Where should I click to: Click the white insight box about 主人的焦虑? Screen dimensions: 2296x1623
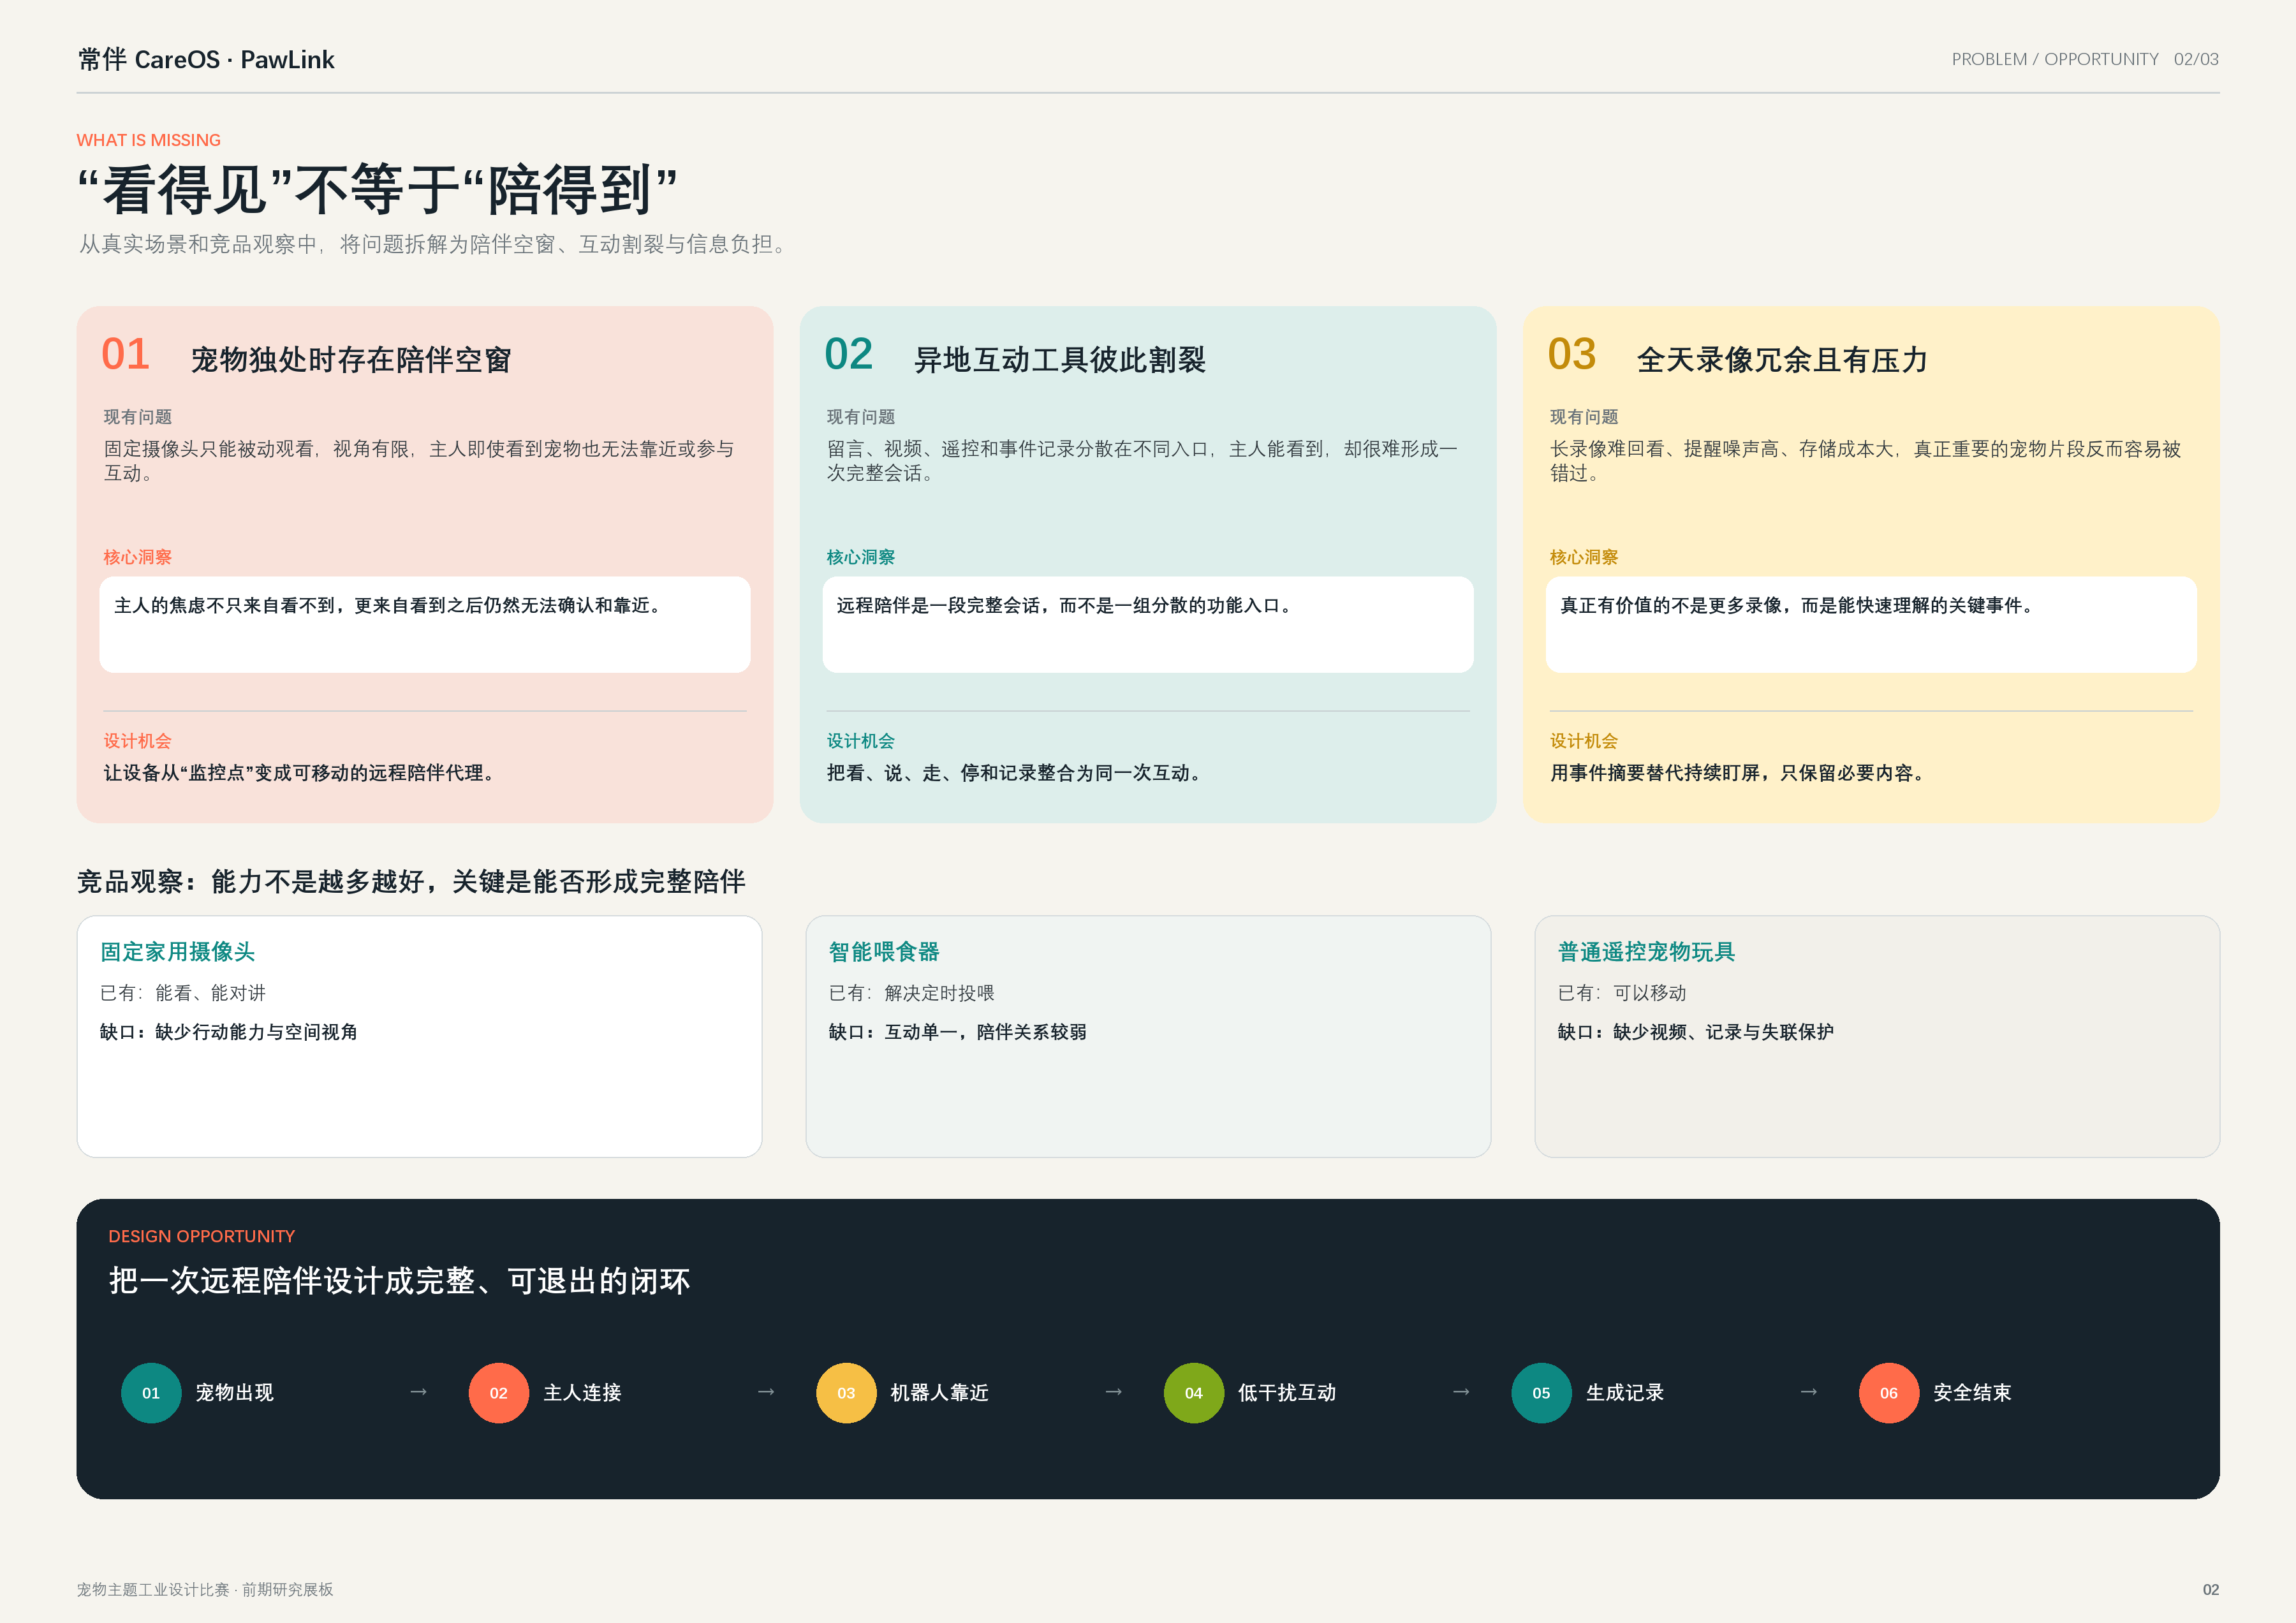click(x=425, y=624)
